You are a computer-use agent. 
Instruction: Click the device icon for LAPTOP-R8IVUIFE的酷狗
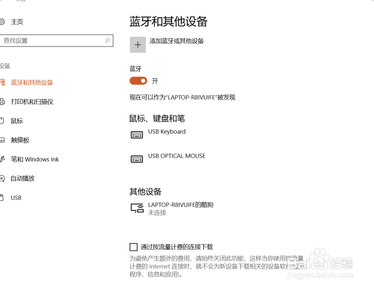[137, 208]
